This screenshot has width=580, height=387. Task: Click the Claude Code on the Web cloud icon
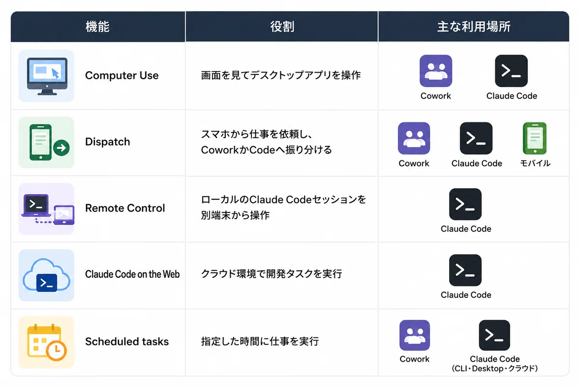[46, 275]
